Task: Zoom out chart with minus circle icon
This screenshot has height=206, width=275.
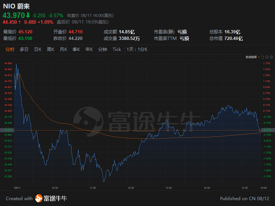Action: tap(267, 57)
